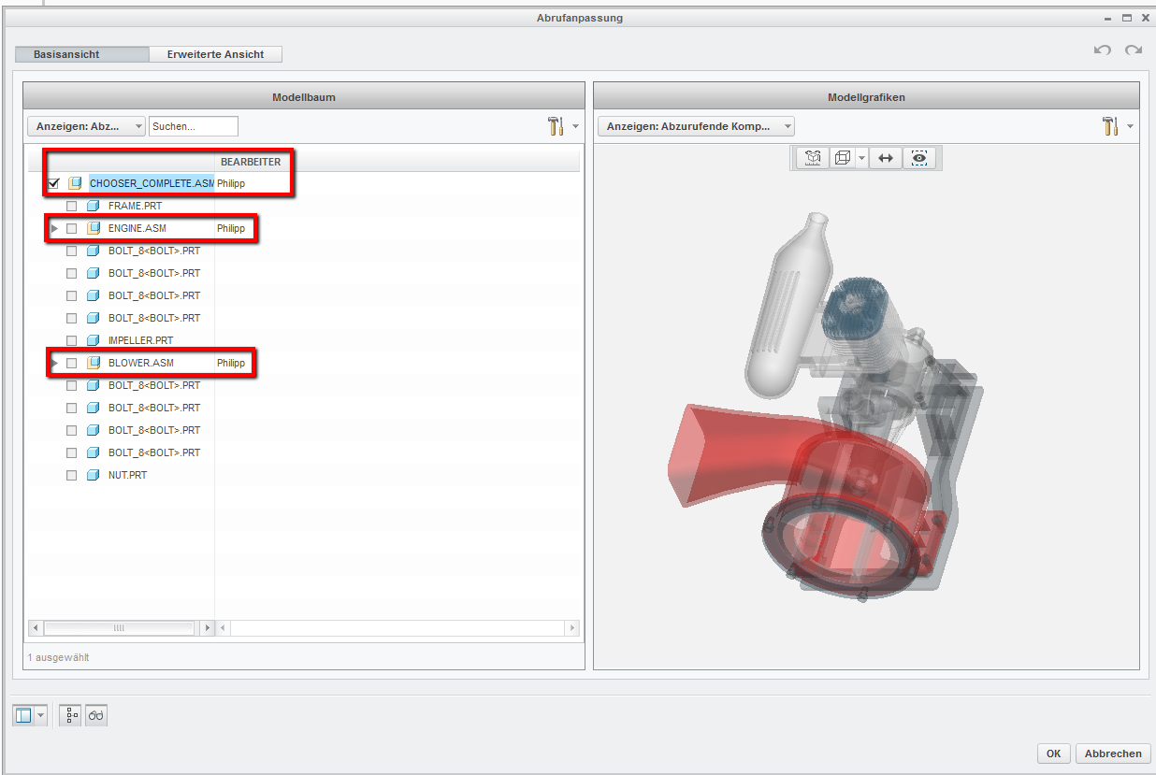Uncheck the CHOOSER_COMPLETE.ASM checkbox
This screenshot has width=1156, height=775.
click(53, 183)
